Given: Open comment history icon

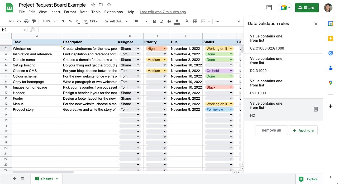Looking at the screenshot, I should pyautogui.click(x=269, y=8).
